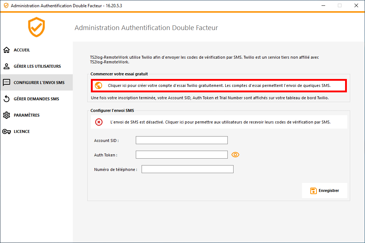Focus the Auth Token field

pyautogui.click(x=181, y=155)
